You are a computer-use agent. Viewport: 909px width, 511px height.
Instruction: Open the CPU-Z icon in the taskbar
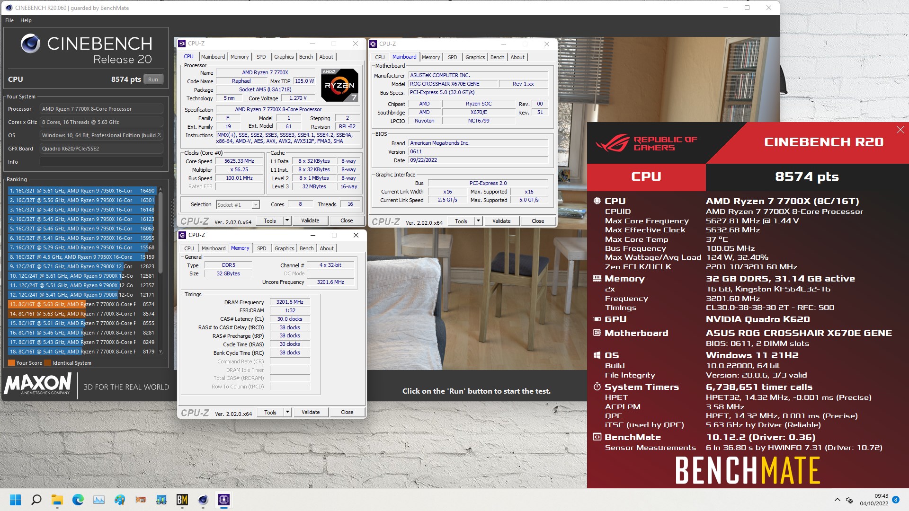224,500
